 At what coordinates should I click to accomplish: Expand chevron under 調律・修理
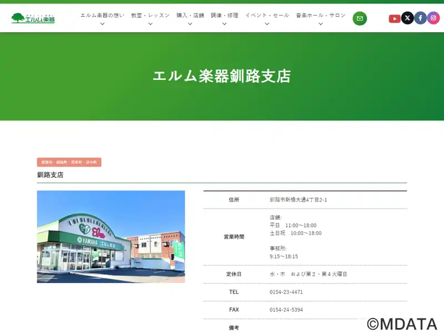pos(224,24)
